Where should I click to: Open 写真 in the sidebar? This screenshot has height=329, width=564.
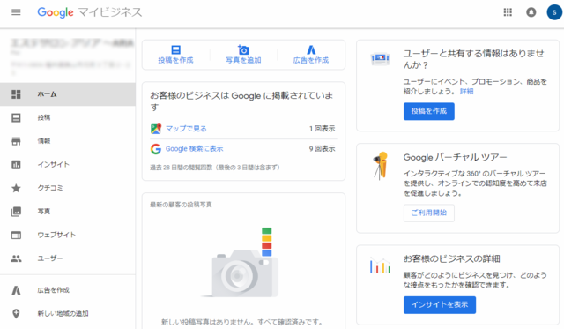pyautogui.click(x=68, y=212)
